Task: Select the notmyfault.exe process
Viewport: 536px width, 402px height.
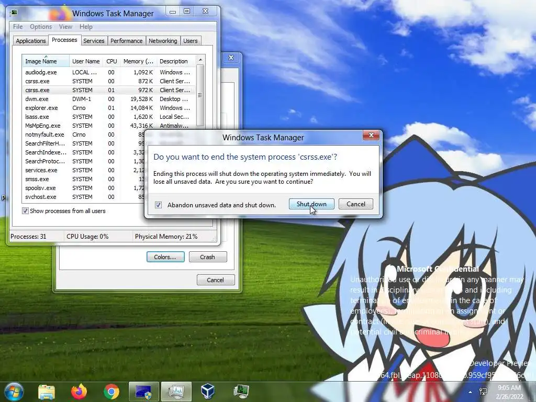Action: pos(83,135)
